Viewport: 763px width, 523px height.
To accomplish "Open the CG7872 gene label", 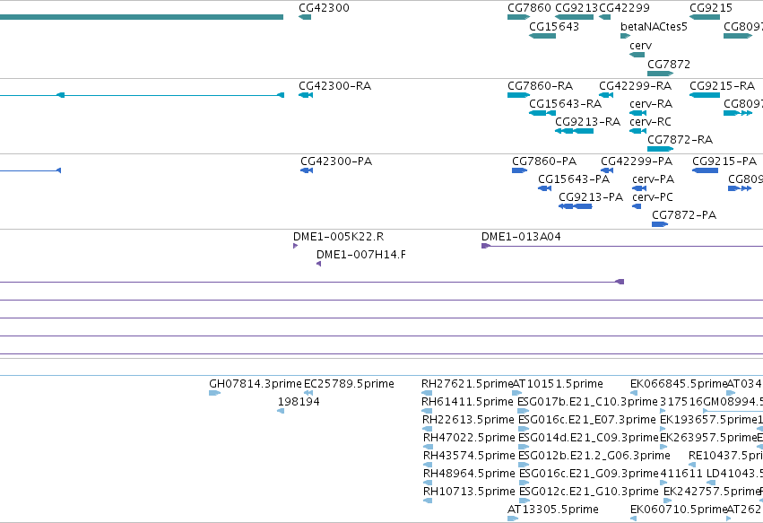I will click(x=669, y=65).
